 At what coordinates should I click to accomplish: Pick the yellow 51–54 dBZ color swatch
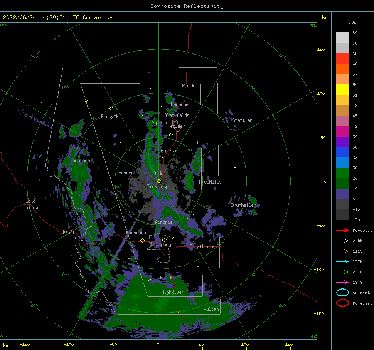point(342,90)
